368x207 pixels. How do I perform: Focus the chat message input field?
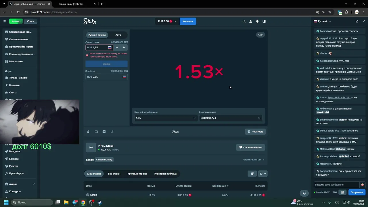pos(337,185)
